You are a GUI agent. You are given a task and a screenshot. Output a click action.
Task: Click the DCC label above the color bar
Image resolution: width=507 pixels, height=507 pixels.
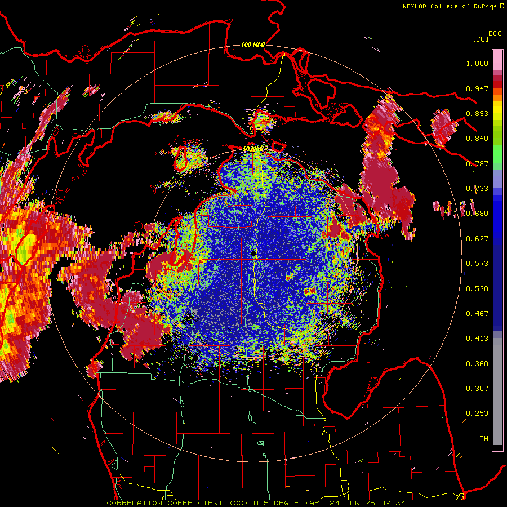(x=495, y=34)
